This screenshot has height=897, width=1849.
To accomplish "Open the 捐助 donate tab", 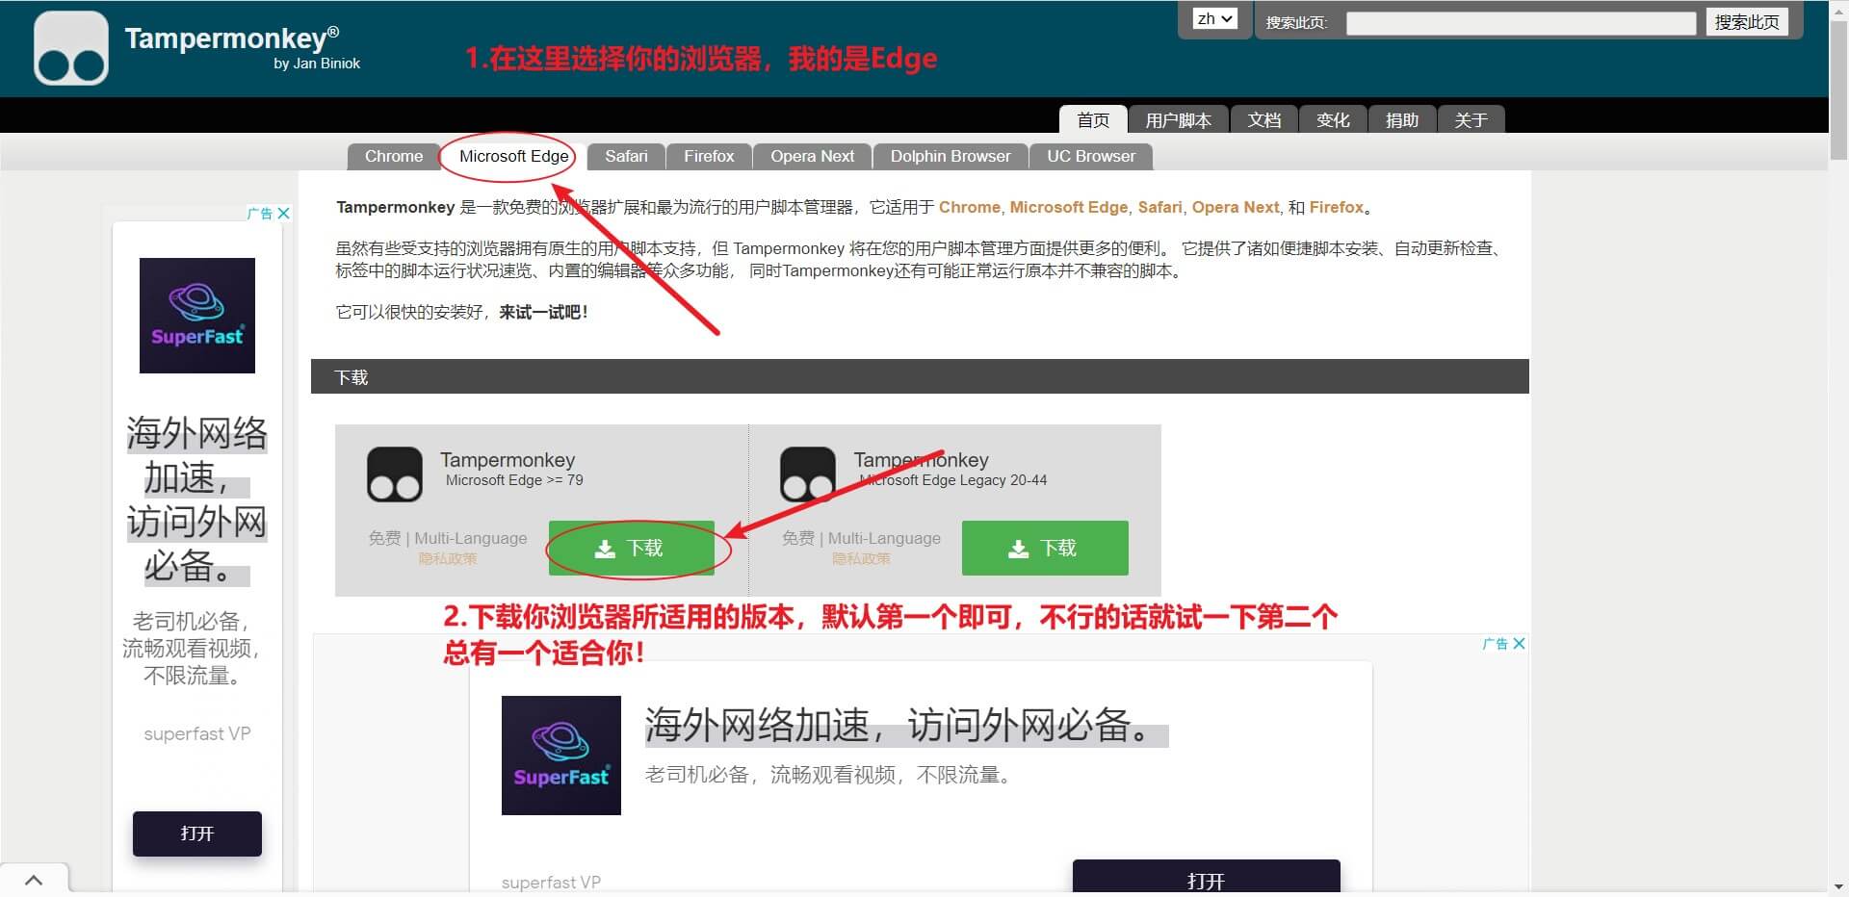I will (1402, 119).
